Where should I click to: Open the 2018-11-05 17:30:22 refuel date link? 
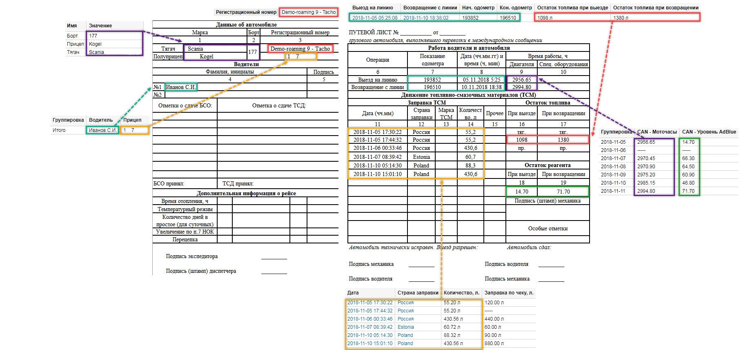click(370, 303)
